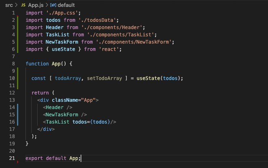Click the './todosData' path string
The height and width of the screenshot is (168, 268).
pyautogui.click(x=97, y=20)
